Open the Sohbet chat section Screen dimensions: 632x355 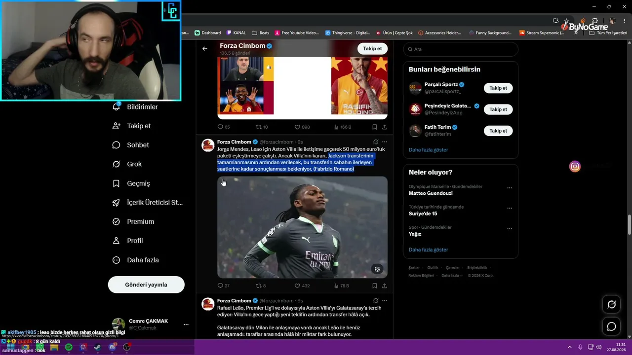point(130,145)
